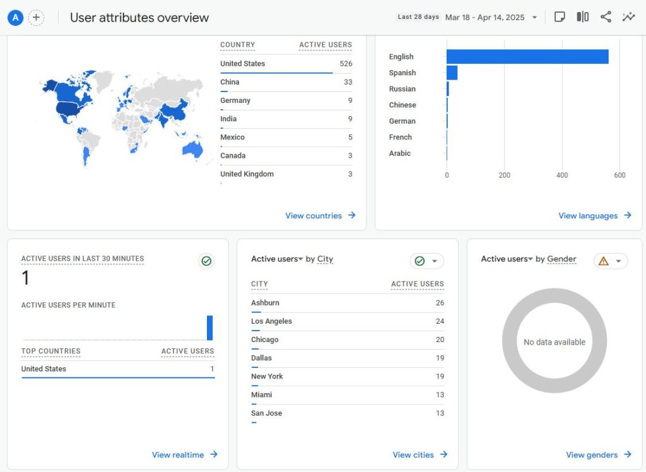Image resolution: width=646 pixels, height=472 pixels.
Task: Click the arrow beside View cities
Action: point(443,454)
